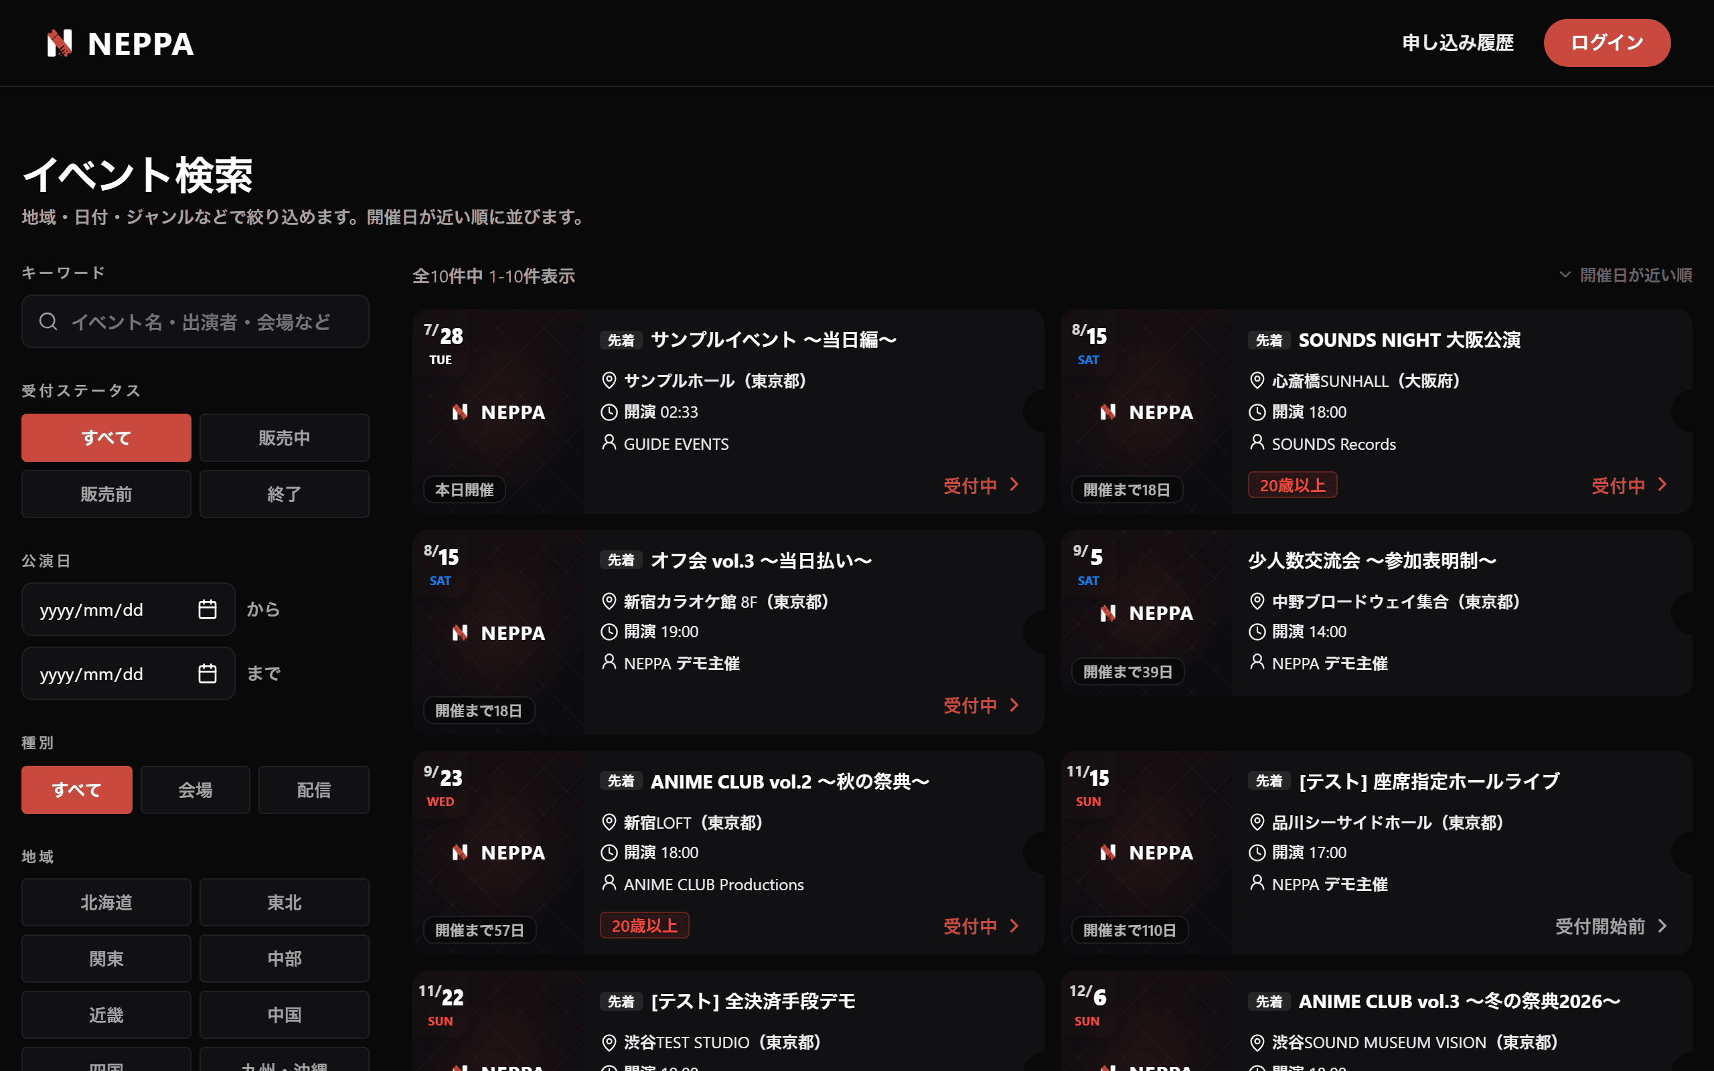The image size is (1714, 1071).
Task: Click location pin icon for 新宿カラオケ館 8F
Action: click(x=609, y=601)
